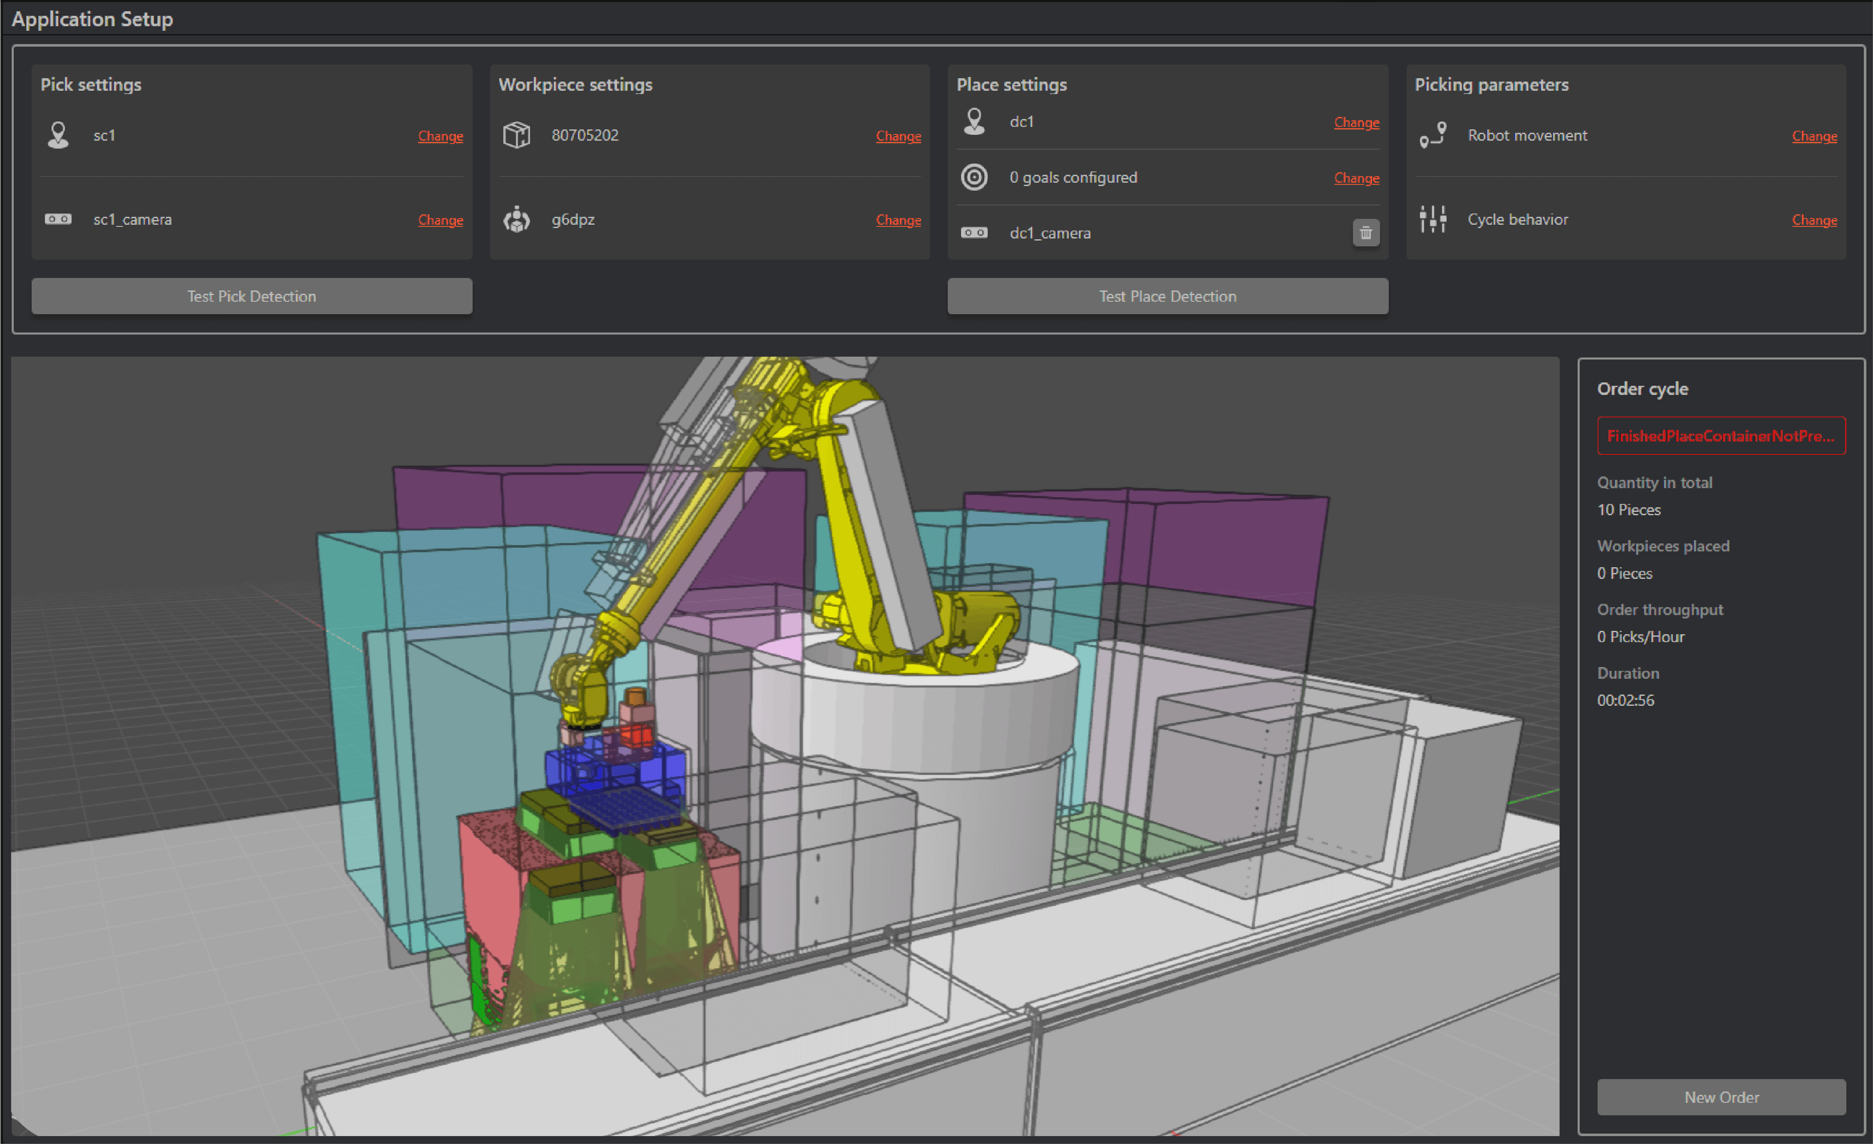Click the pin icon beside dc1
Screen dimensions: 1873x1144
pyautogui.click(x=974, y=122)
